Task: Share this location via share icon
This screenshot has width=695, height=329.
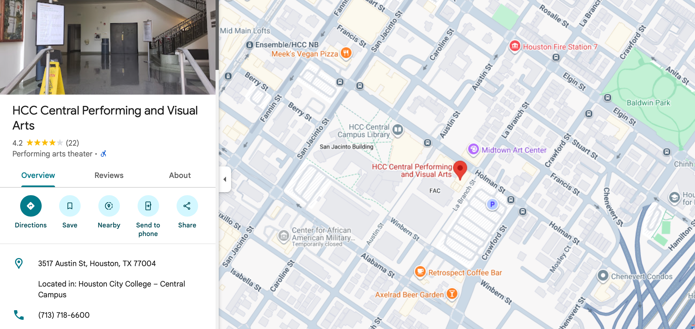Action: click(x=187, y=206)
